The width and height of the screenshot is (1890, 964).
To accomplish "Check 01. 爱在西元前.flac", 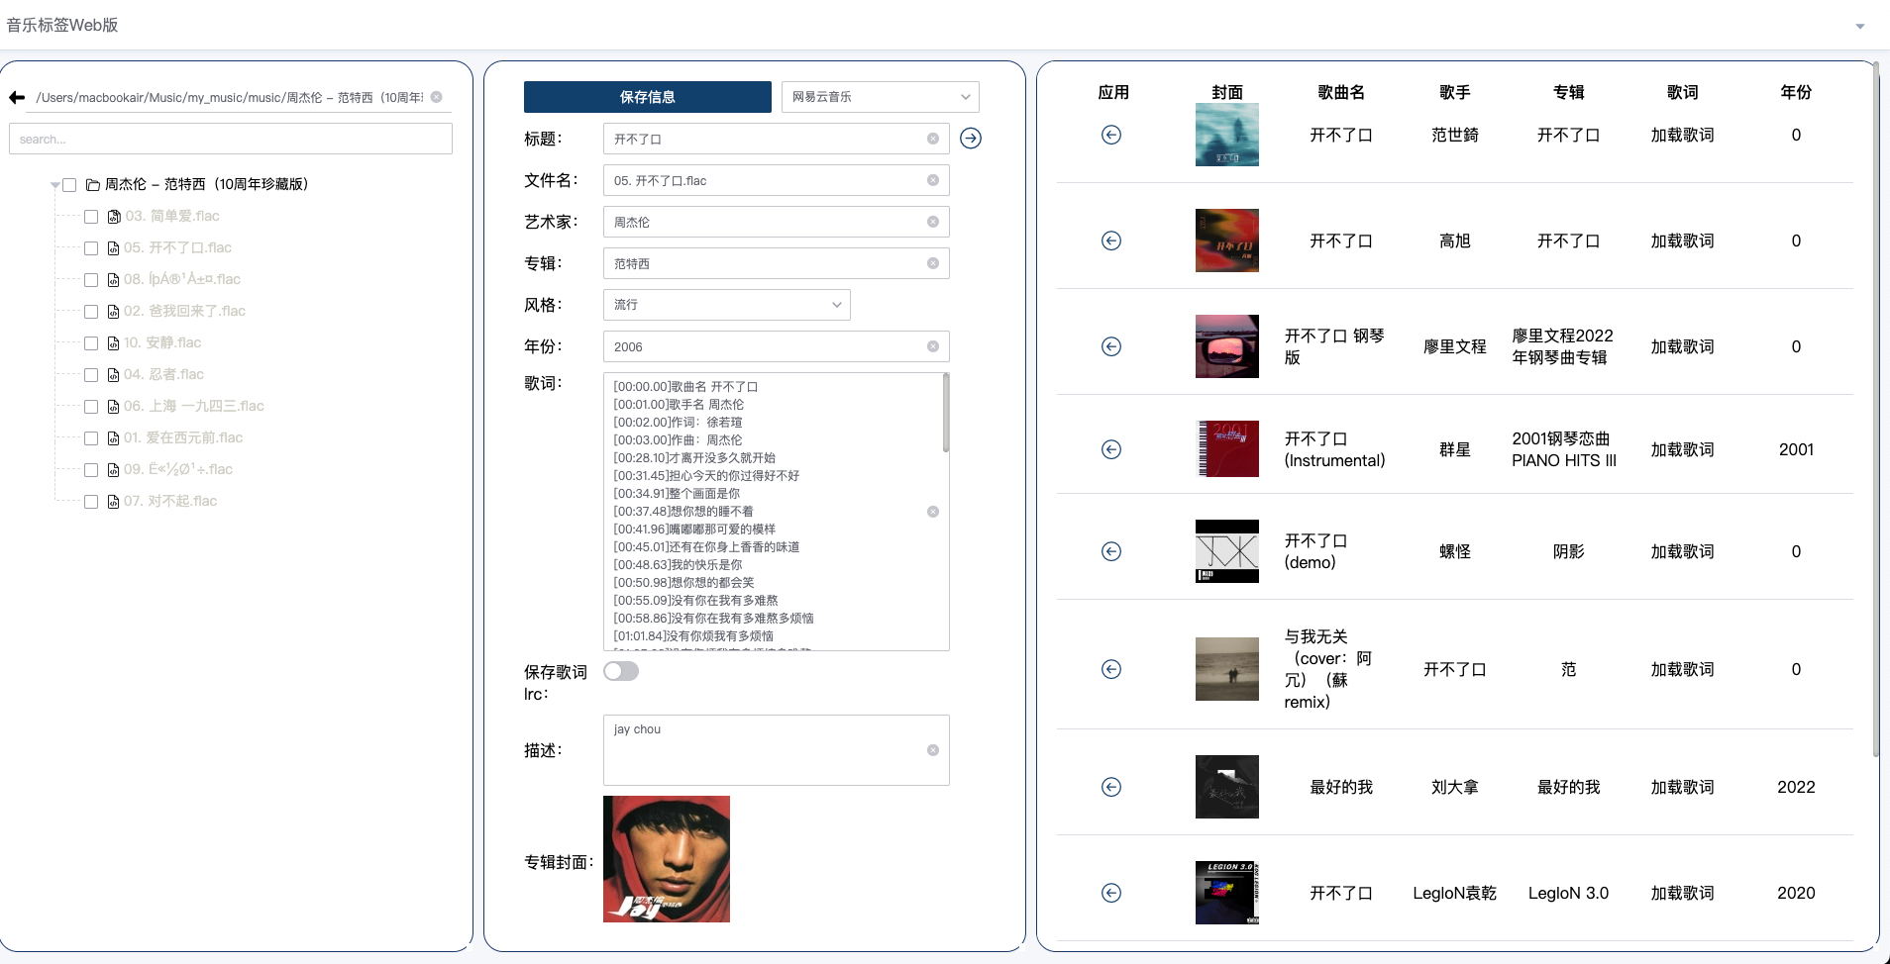I will click(x=91, y=438).
